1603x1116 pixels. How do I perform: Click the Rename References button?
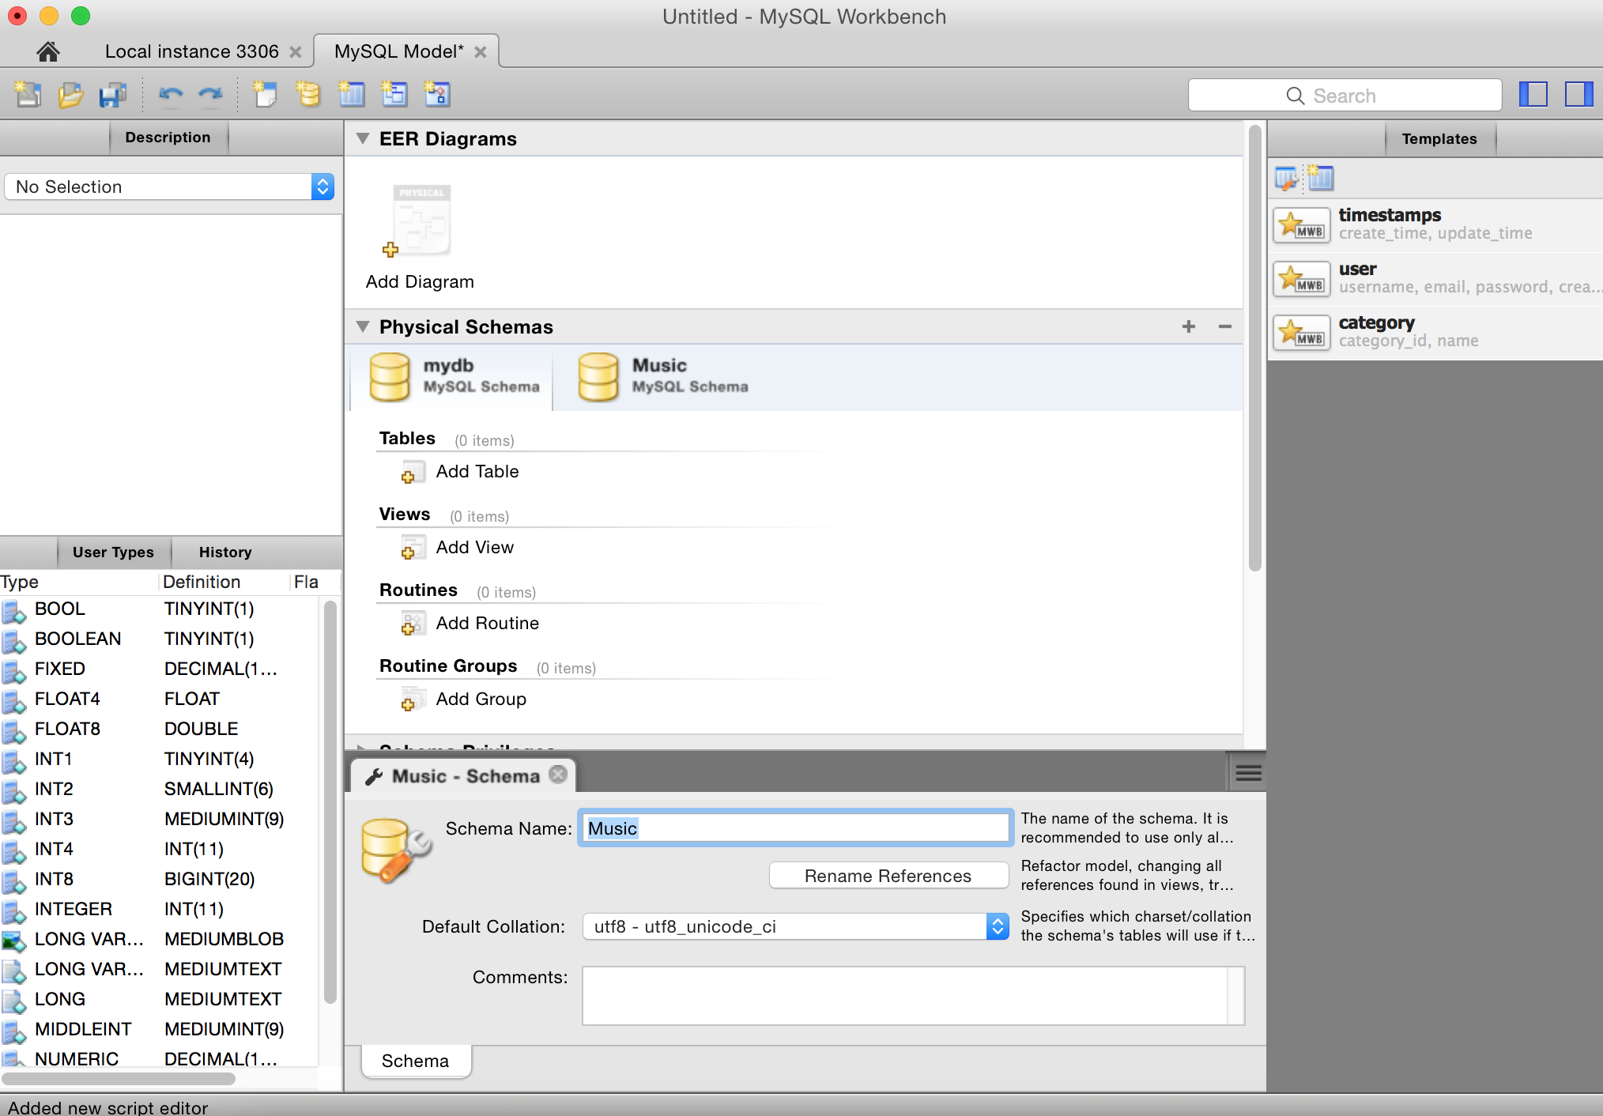[887, 875]
